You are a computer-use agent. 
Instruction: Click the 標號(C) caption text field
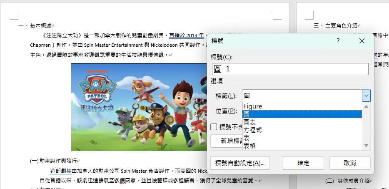pos(290,69)
